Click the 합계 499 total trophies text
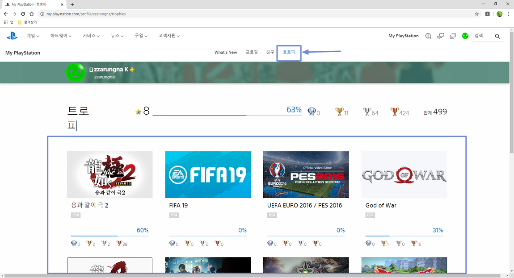Screen dimensions: 514x278 pos(435,112)
